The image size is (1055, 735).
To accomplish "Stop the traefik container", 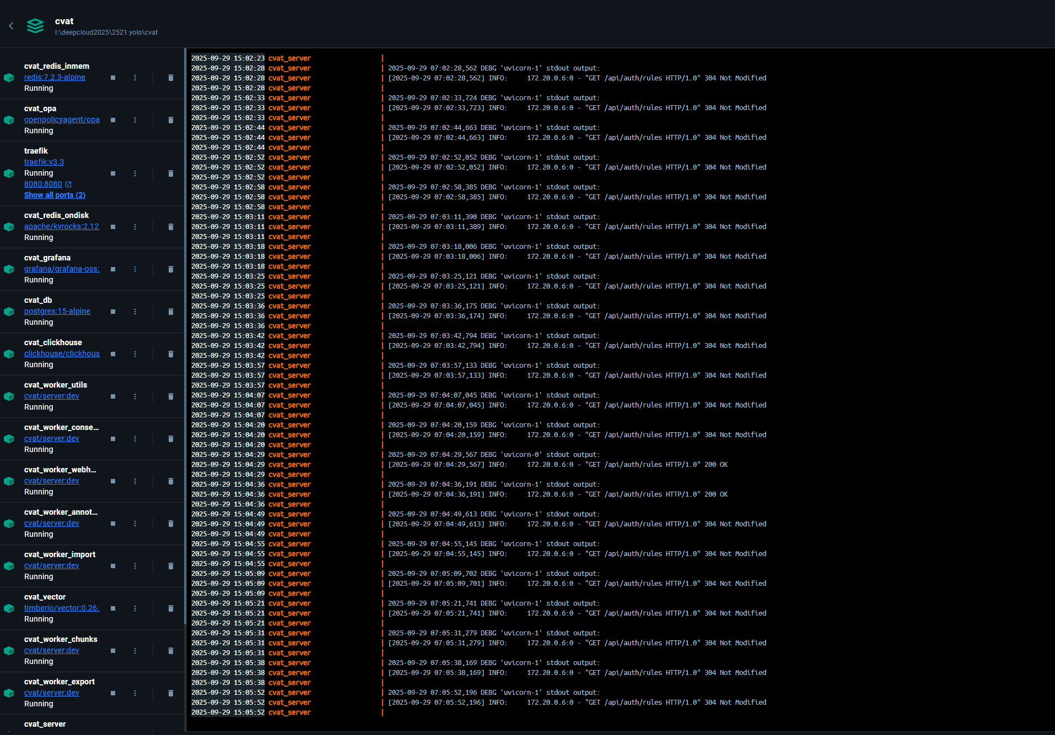I will pyautogui.click(x=113, y=173).
